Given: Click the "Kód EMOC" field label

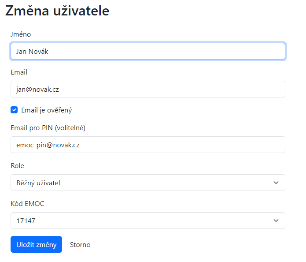Looking at the screenshot, I should click(27, 204).
